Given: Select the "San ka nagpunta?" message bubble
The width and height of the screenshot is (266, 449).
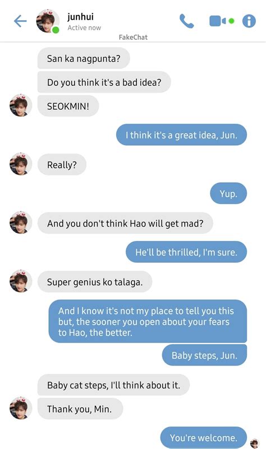Looking at the screenshot, I should coord(84,58).
